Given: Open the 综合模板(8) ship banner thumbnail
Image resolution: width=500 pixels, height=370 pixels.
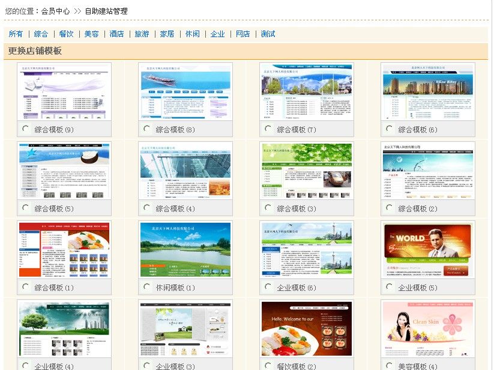Looking at the screenshot, I should (x=185, y=92).
